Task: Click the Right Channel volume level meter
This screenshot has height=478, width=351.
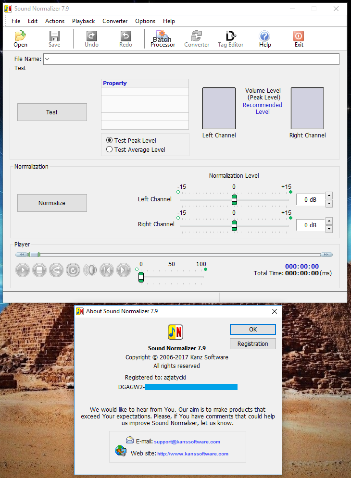Action: coord(307,108)
